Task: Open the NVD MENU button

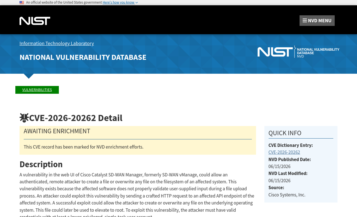Action: [x=317, y=21]
